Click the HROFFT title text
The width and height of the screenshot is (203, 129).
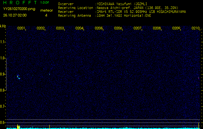[x=20, y=3]
